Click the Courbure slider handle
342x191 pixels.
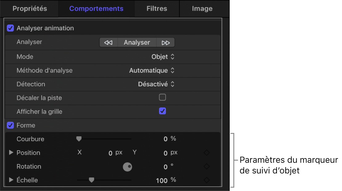[x=79, y=139]
